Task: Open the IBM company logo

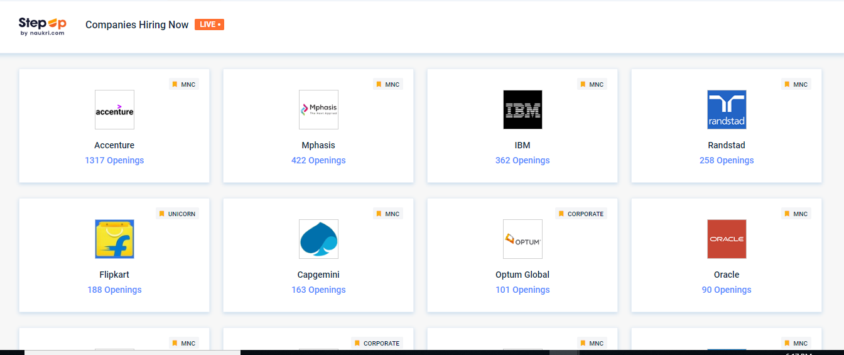Action: 522,110
